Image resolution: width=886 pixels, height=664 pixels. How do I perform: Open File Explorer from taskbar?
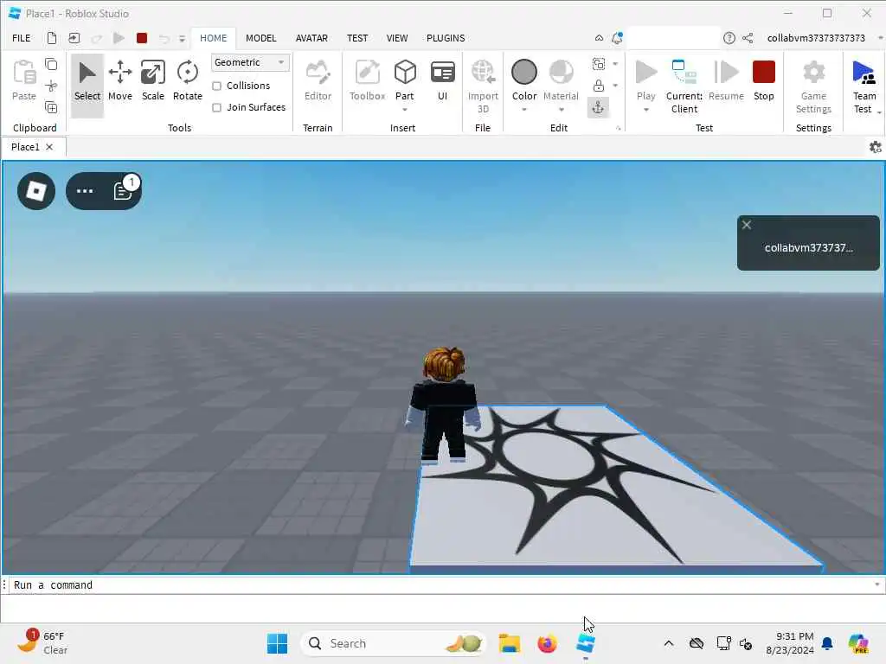[509, 643]
